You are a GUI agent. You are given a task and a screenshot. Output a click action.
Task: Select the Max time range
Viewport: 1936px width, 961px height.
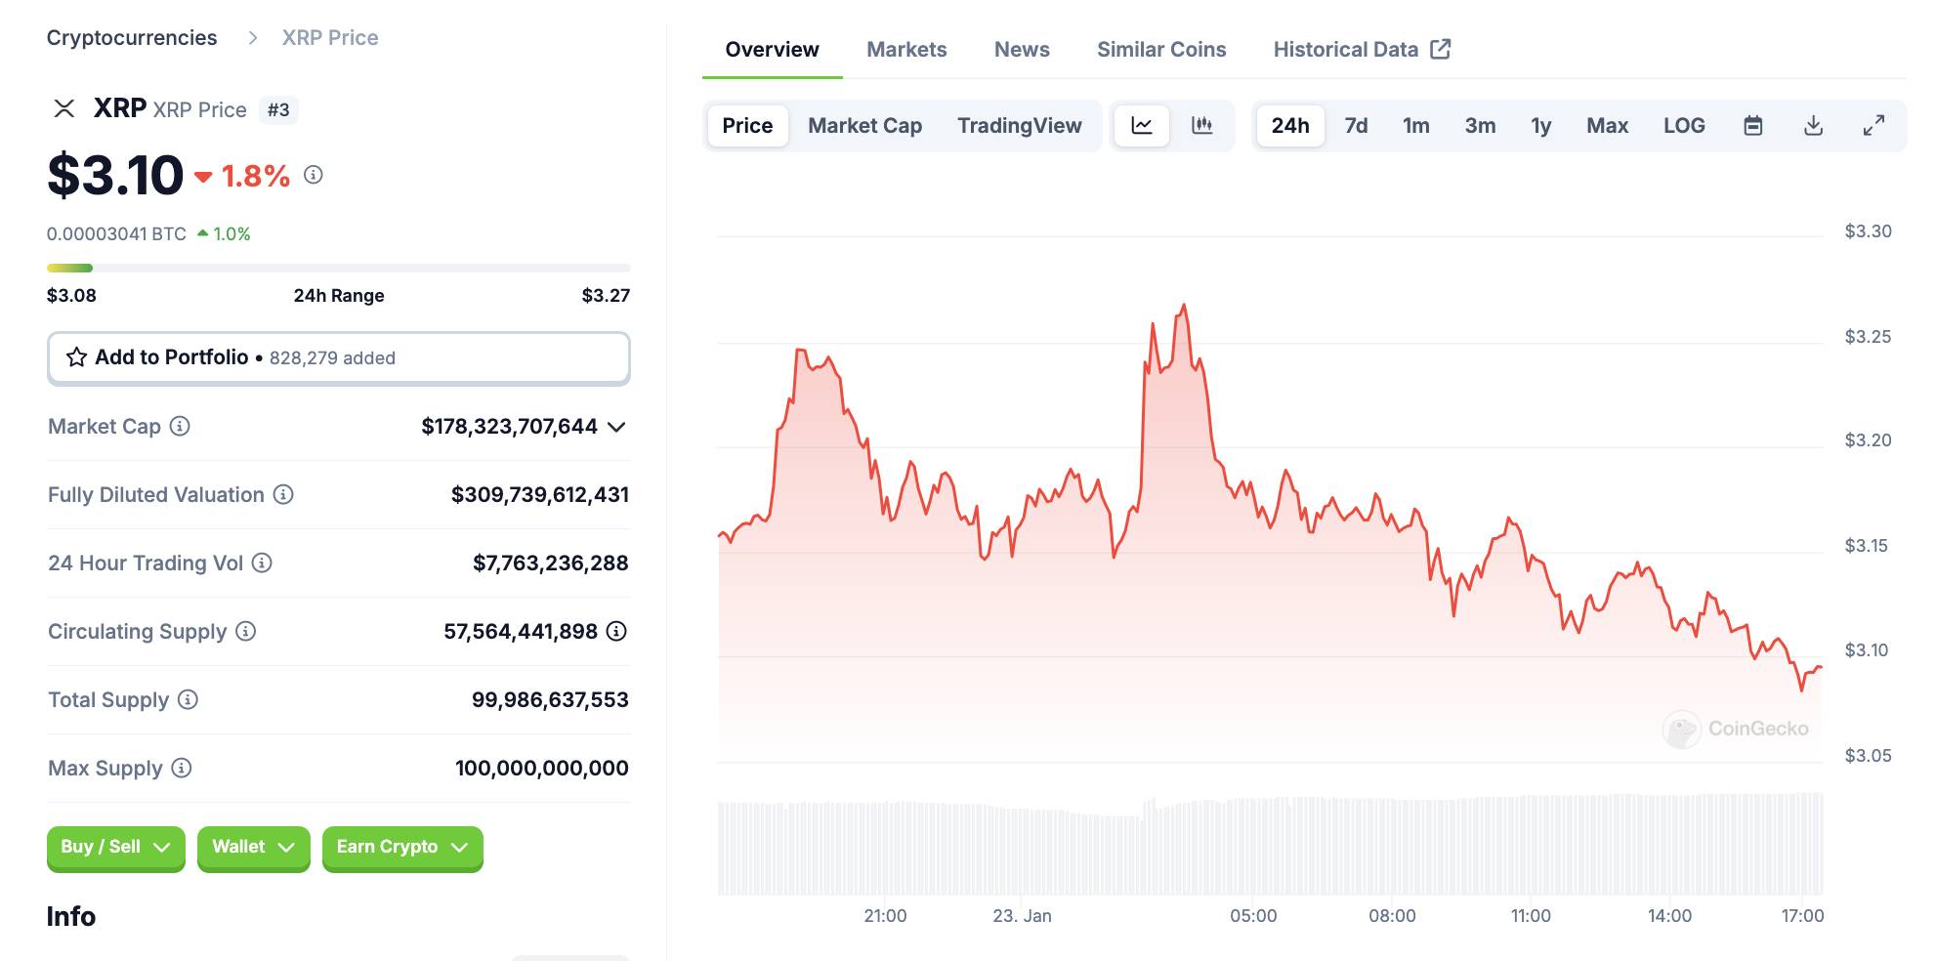coord(1607,125)
